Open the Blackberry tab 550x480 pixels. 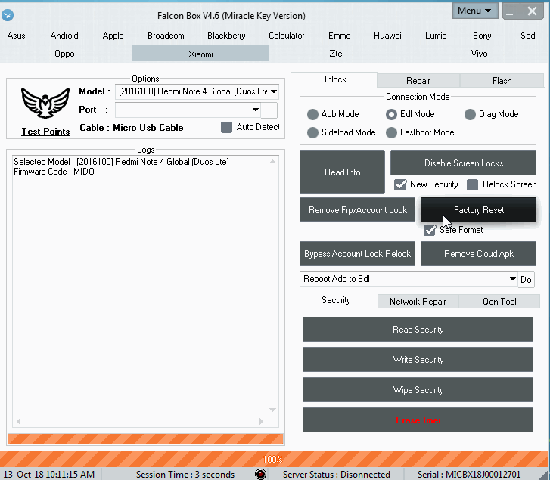226,36
